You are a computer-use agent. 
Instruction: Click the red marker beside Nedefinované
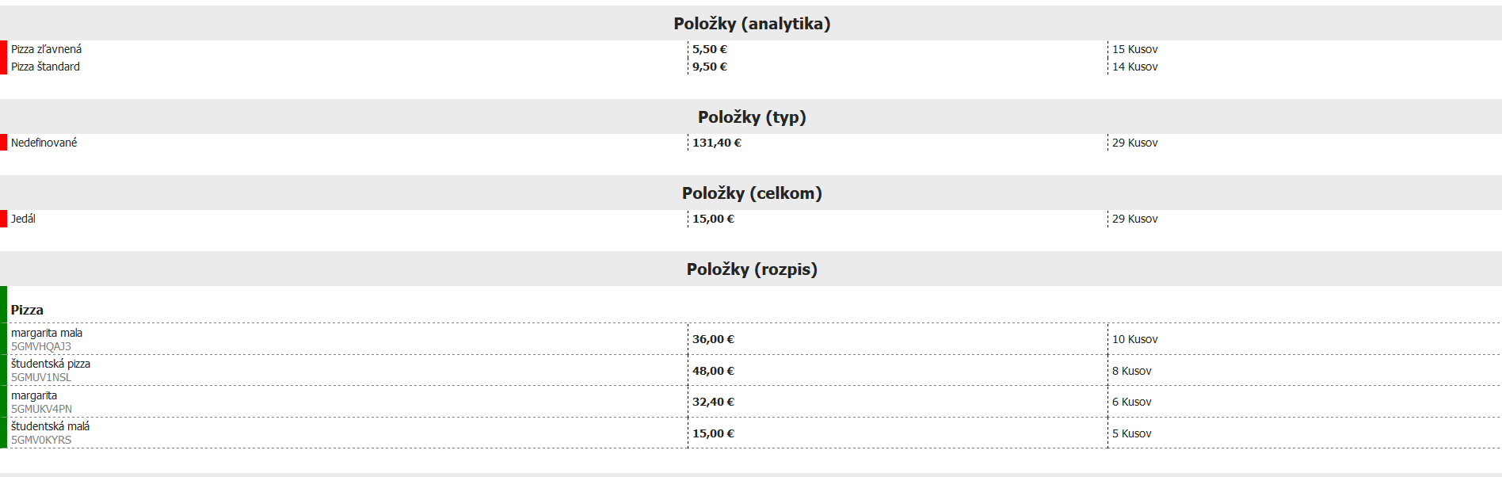click(x=3, y=143)
